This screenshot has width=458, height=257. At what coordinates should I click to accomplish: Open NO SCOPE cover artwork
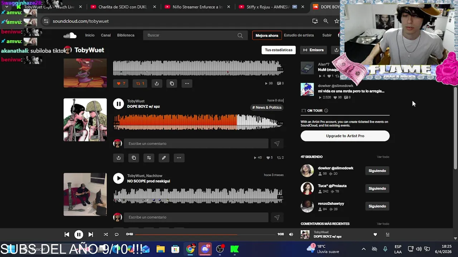(x=85, y=195)
